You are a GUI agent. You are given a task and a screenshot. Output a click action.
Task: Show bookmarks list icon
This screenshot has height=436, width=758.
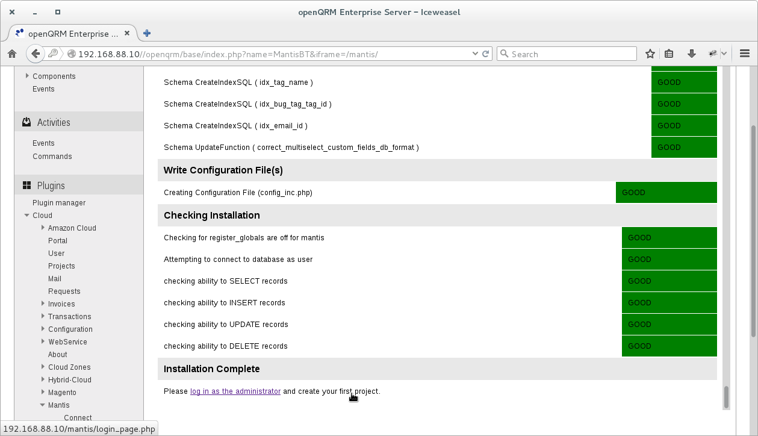coord(669,54)
